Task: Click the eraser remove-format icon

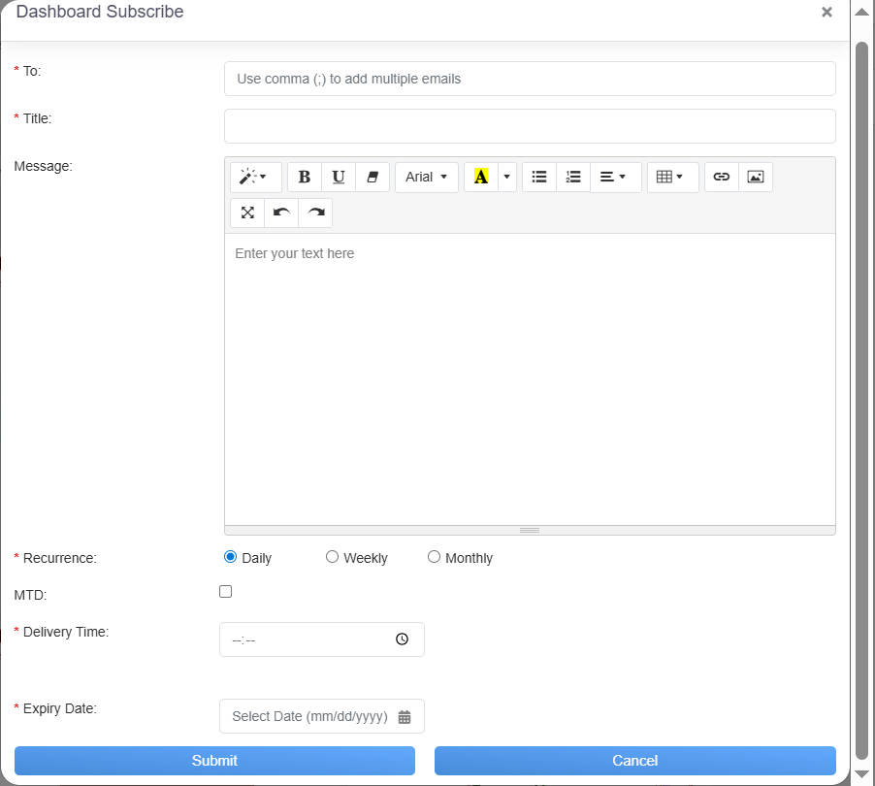Action: (373, 177)
